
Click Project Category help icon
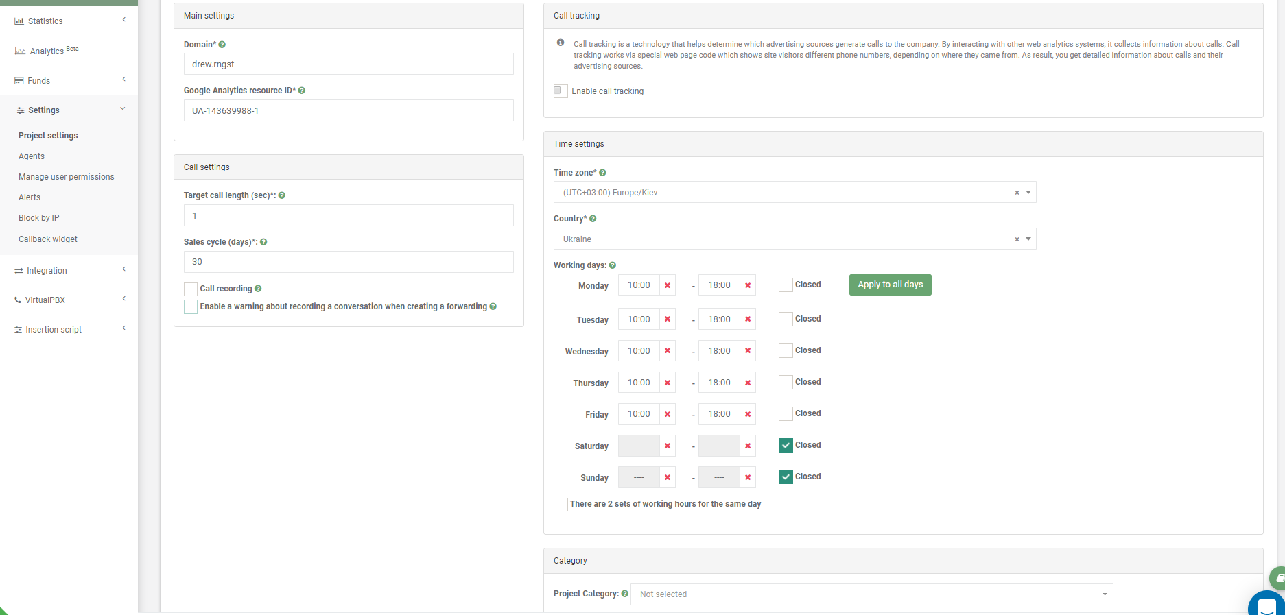625,594
